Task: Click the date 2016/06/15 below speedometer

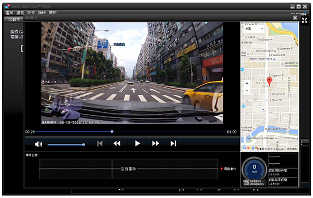Action: pyautogui.click(x=257, y=184)
